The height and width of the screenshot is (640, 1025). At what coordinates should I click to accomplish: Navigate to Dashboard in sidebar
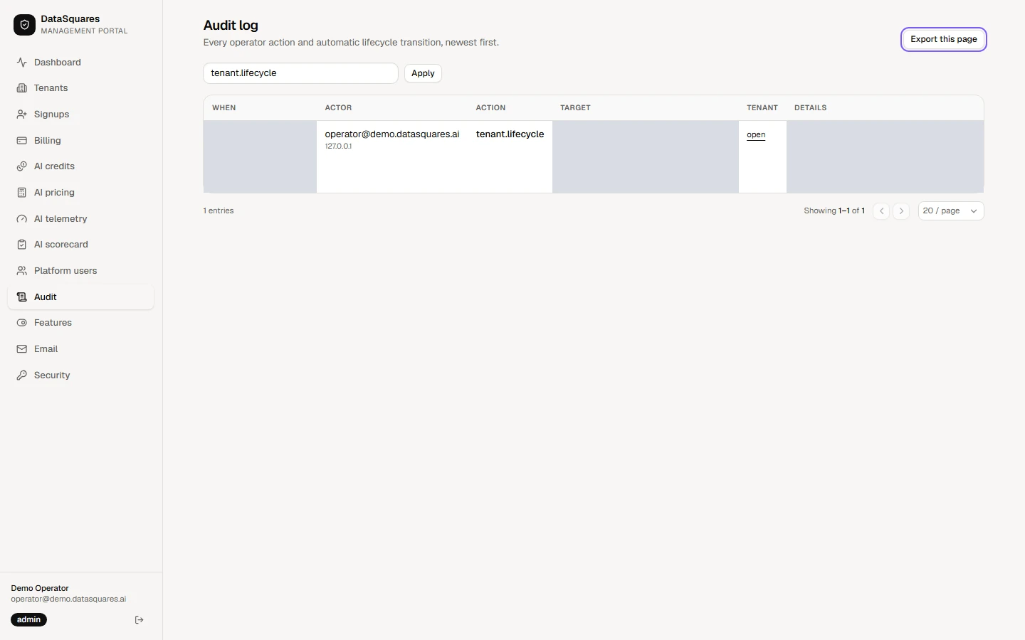click(80, 63)
